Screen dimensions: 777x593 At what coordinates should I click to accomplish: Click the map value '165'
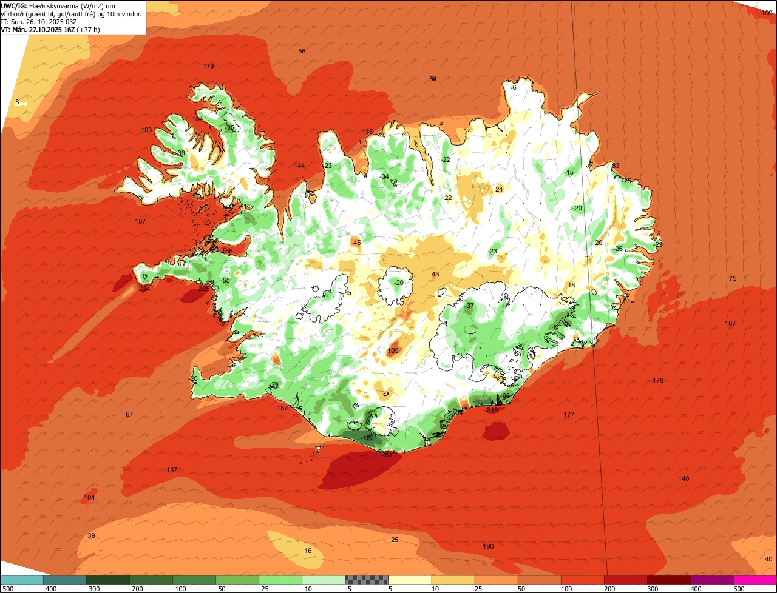pos(228,251)
